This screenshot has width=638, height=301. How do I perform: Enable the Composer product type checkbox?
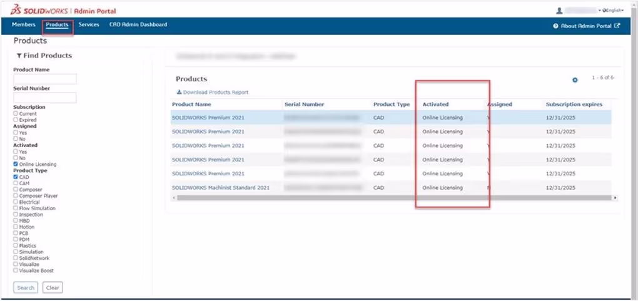[x=16, y=190]
